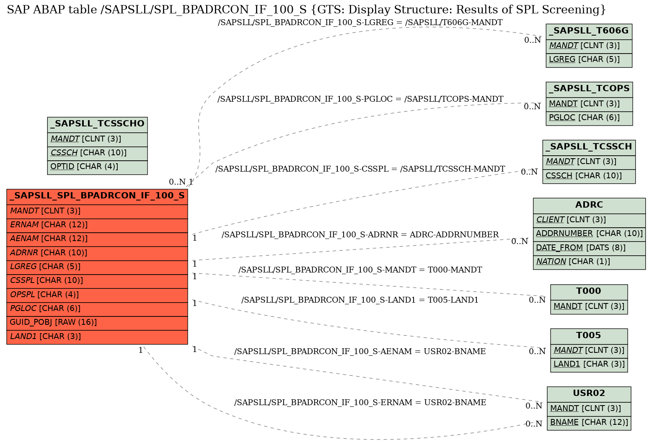
Task: Select CSSCH field in _SAPSLL_TCSSCHO table
Action: pyautogui.click(x=97, y=153)
